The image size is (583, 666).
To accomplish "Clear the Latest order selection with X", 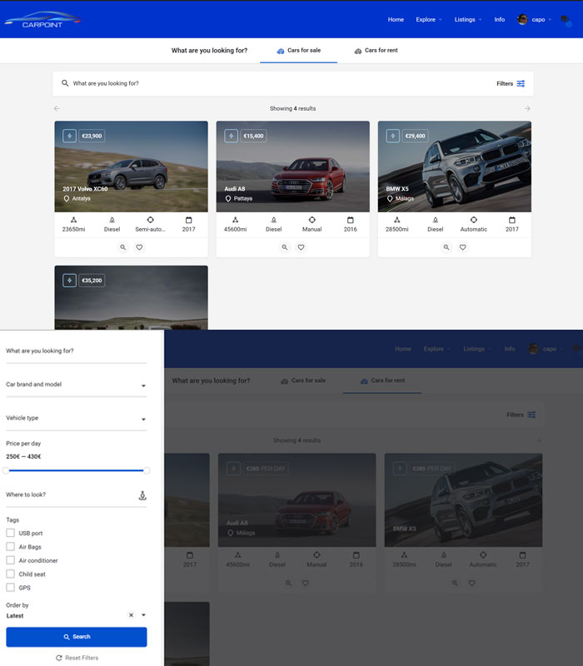I will click(x=131, y=615).
